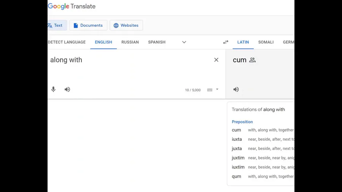Play the Latin translation audio
Image resolution: width=342 pixels, height=192 pixels.
tap(236, 90)
